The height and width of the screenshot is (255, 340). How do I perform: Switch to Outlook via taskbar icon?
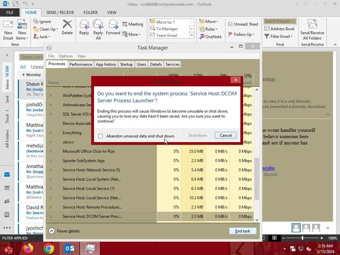point(69,248)
